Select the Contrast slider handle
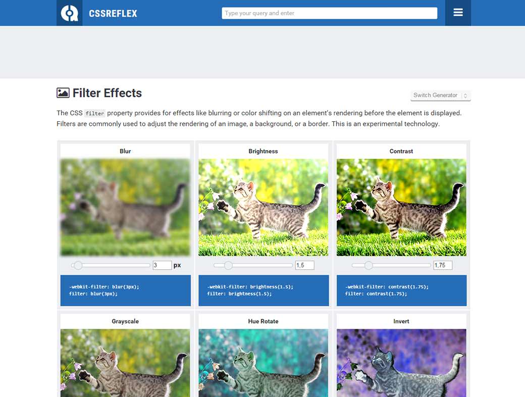The width and height of the screenshot is (525, 397). pyautogui.click(x=369, y=265)
